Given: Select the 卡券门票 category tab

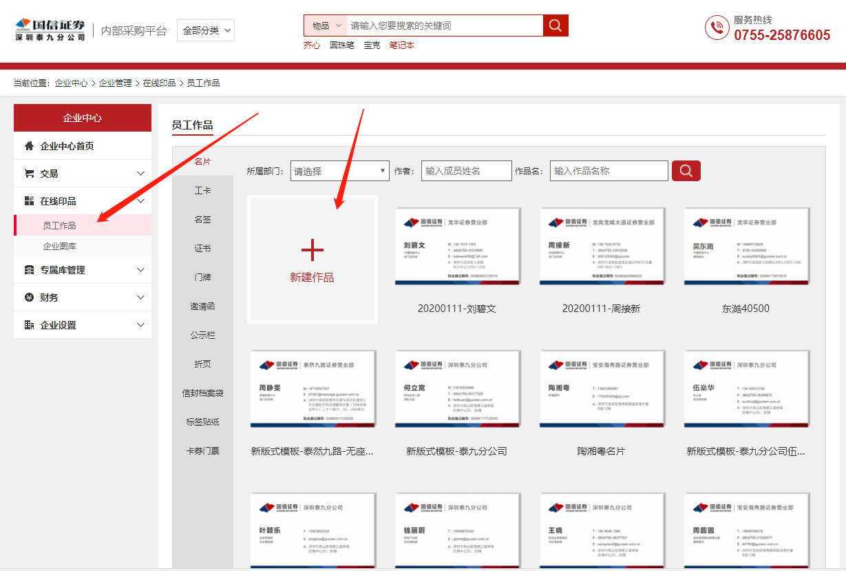Looking at the screenshot, I should pos(202,450).
